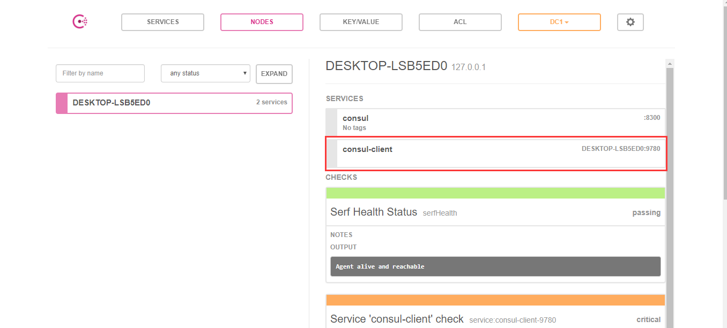This screenshot has height=328, width=727.
Task: Click the 'passing' status label
Action: tap(647, 212)
